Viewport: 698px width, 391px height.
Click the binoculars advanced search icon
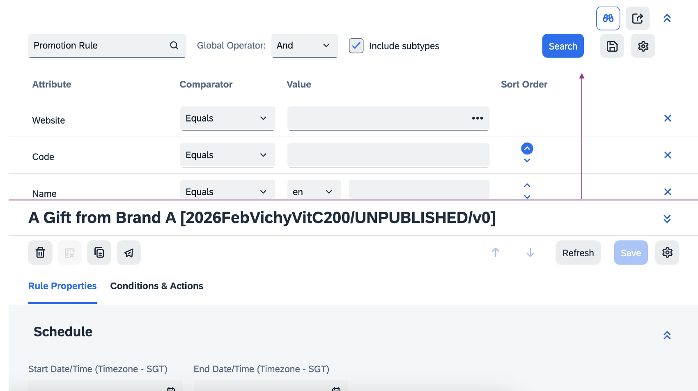tap(608, 18)
